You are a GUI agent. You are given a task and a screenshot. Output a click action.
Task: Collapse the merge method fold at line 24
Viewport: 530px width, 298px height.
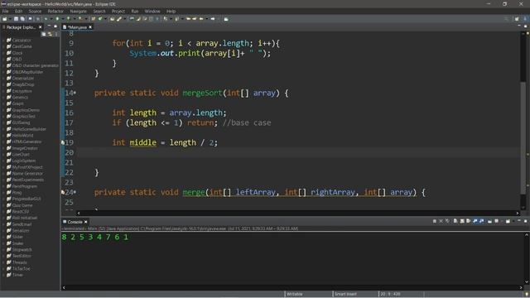click(x=75, y=192)
